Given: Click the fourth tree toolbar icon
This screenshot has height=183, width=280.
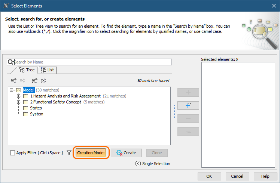Looking at the screenshot, I should 43,80.
